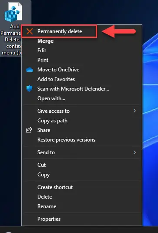
Task: Expand Send to submenu chevron
Action: coord(134,152)
